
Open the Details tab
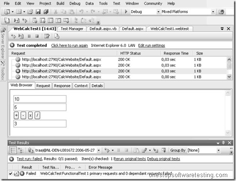click(97, 86)
